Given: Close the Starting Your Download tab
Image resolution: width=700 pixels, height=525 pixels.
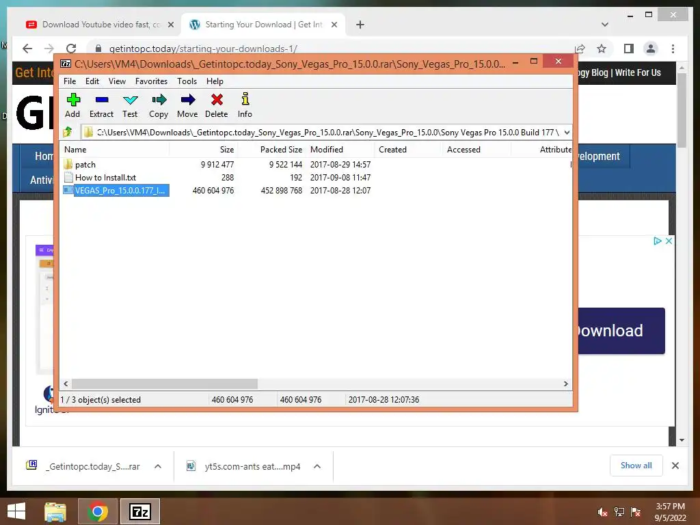Looking at the screenshot, I should point(334,25).
